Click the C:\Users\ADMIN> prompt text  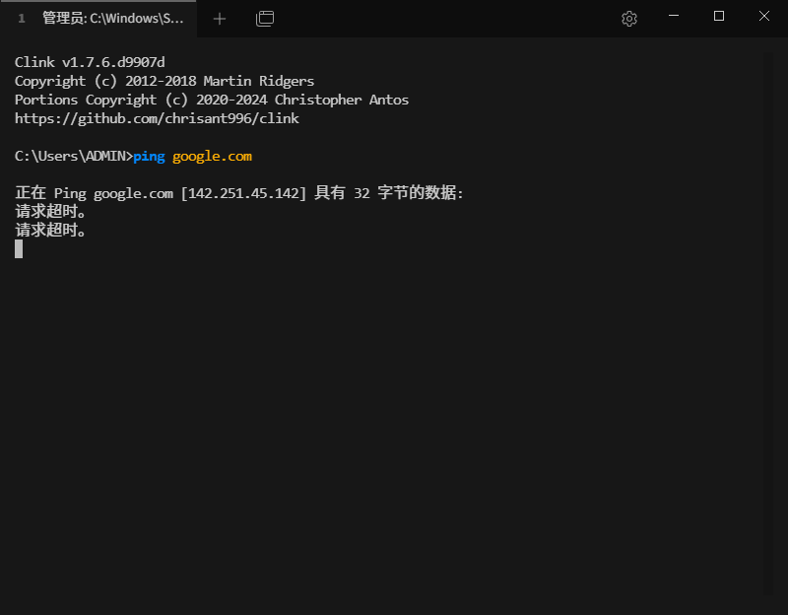[x=73, y=157]
